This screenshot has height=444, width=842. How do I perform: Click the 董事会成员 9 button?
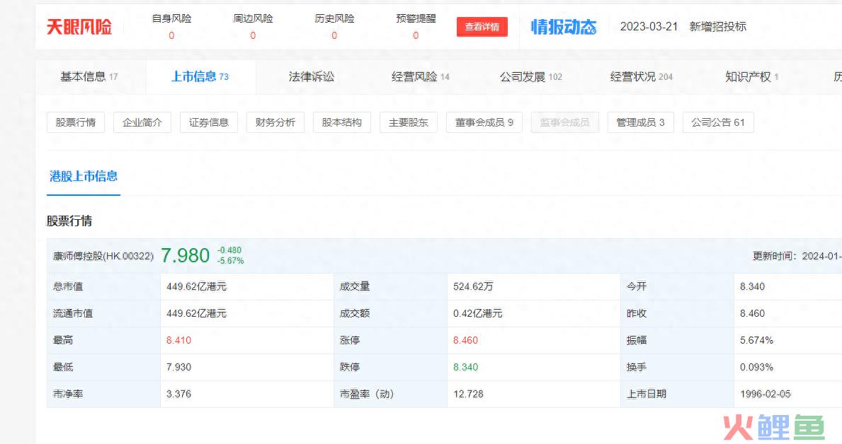click(x=484, y=122)
